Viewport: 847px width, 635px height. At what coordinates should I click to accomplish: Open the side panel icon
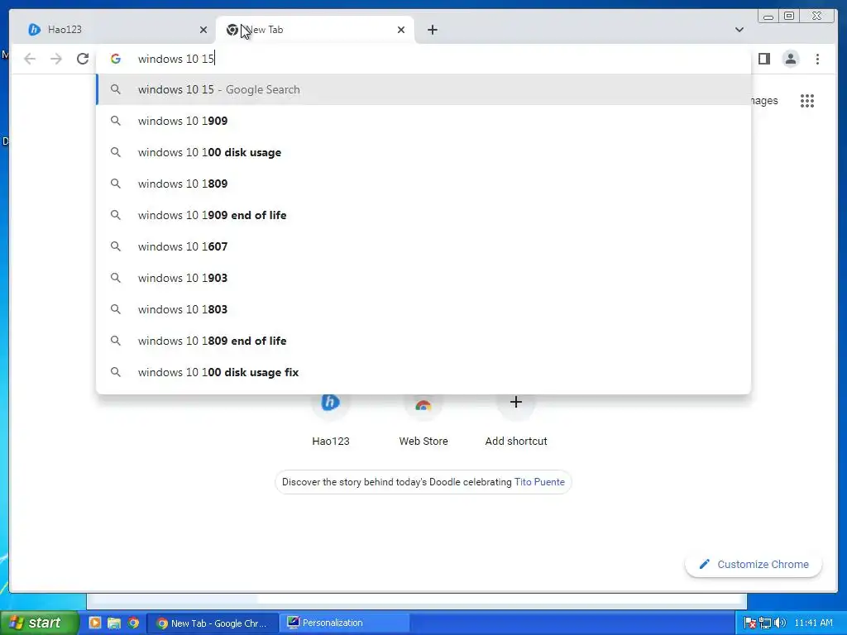tap(763, 59)
